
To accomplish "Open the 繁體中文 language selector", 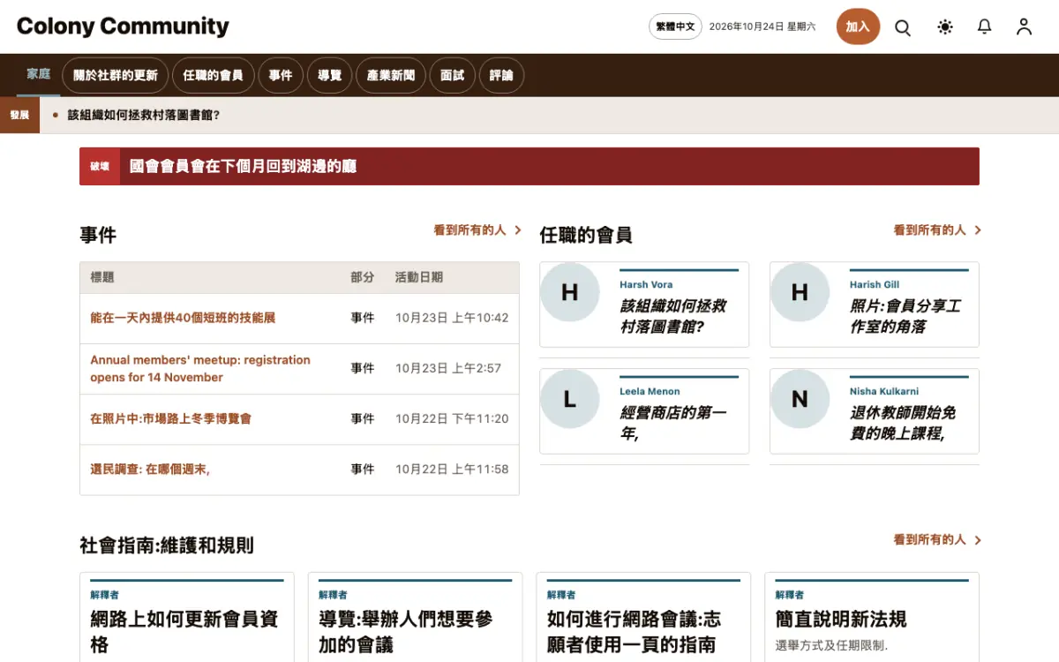I will (675, 26).
